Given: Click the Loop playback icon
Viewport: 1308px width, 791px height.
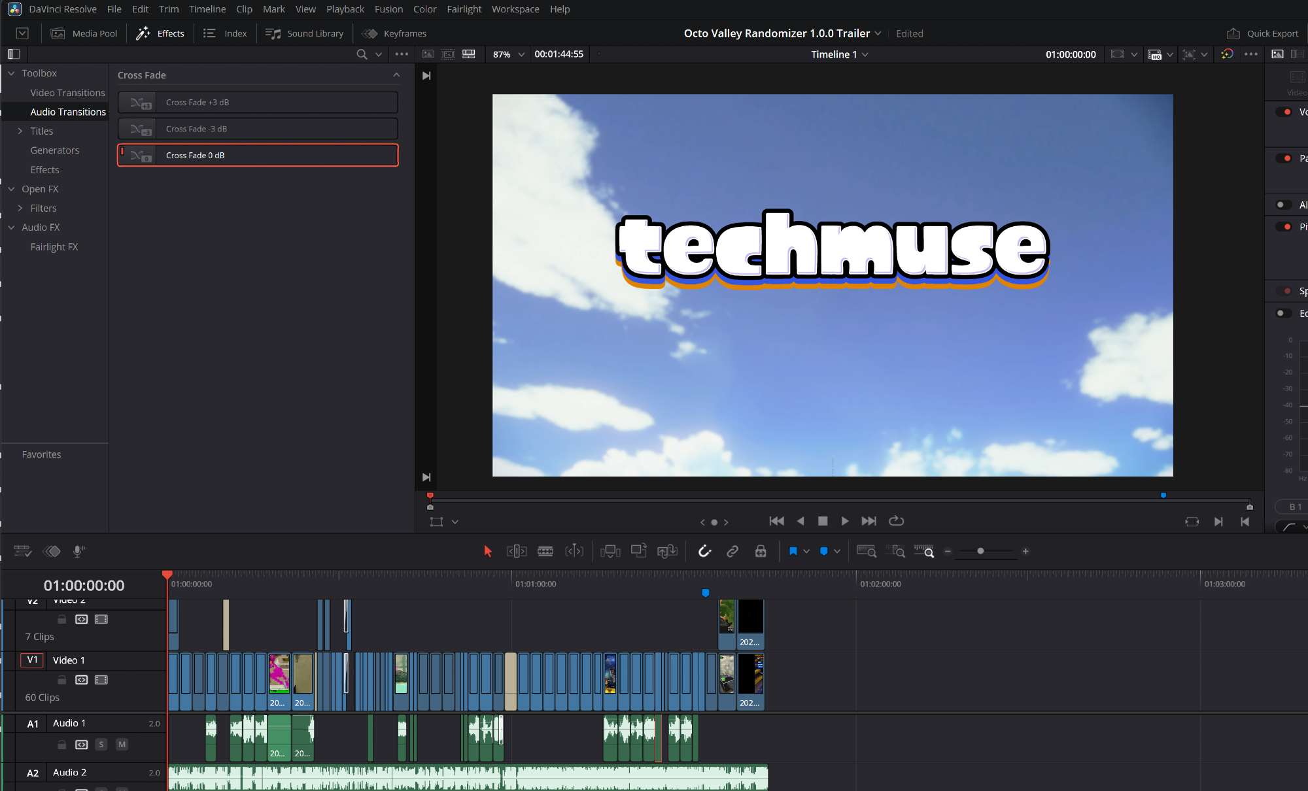Looking at the screenshot, I should point(896,521).
